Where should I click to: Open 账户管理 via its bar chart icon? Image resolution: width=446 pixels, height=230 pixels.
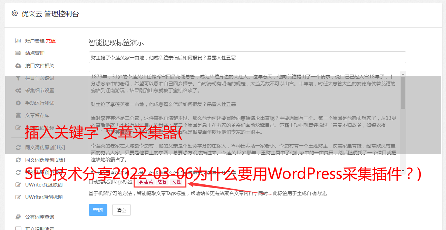(18, 41)
